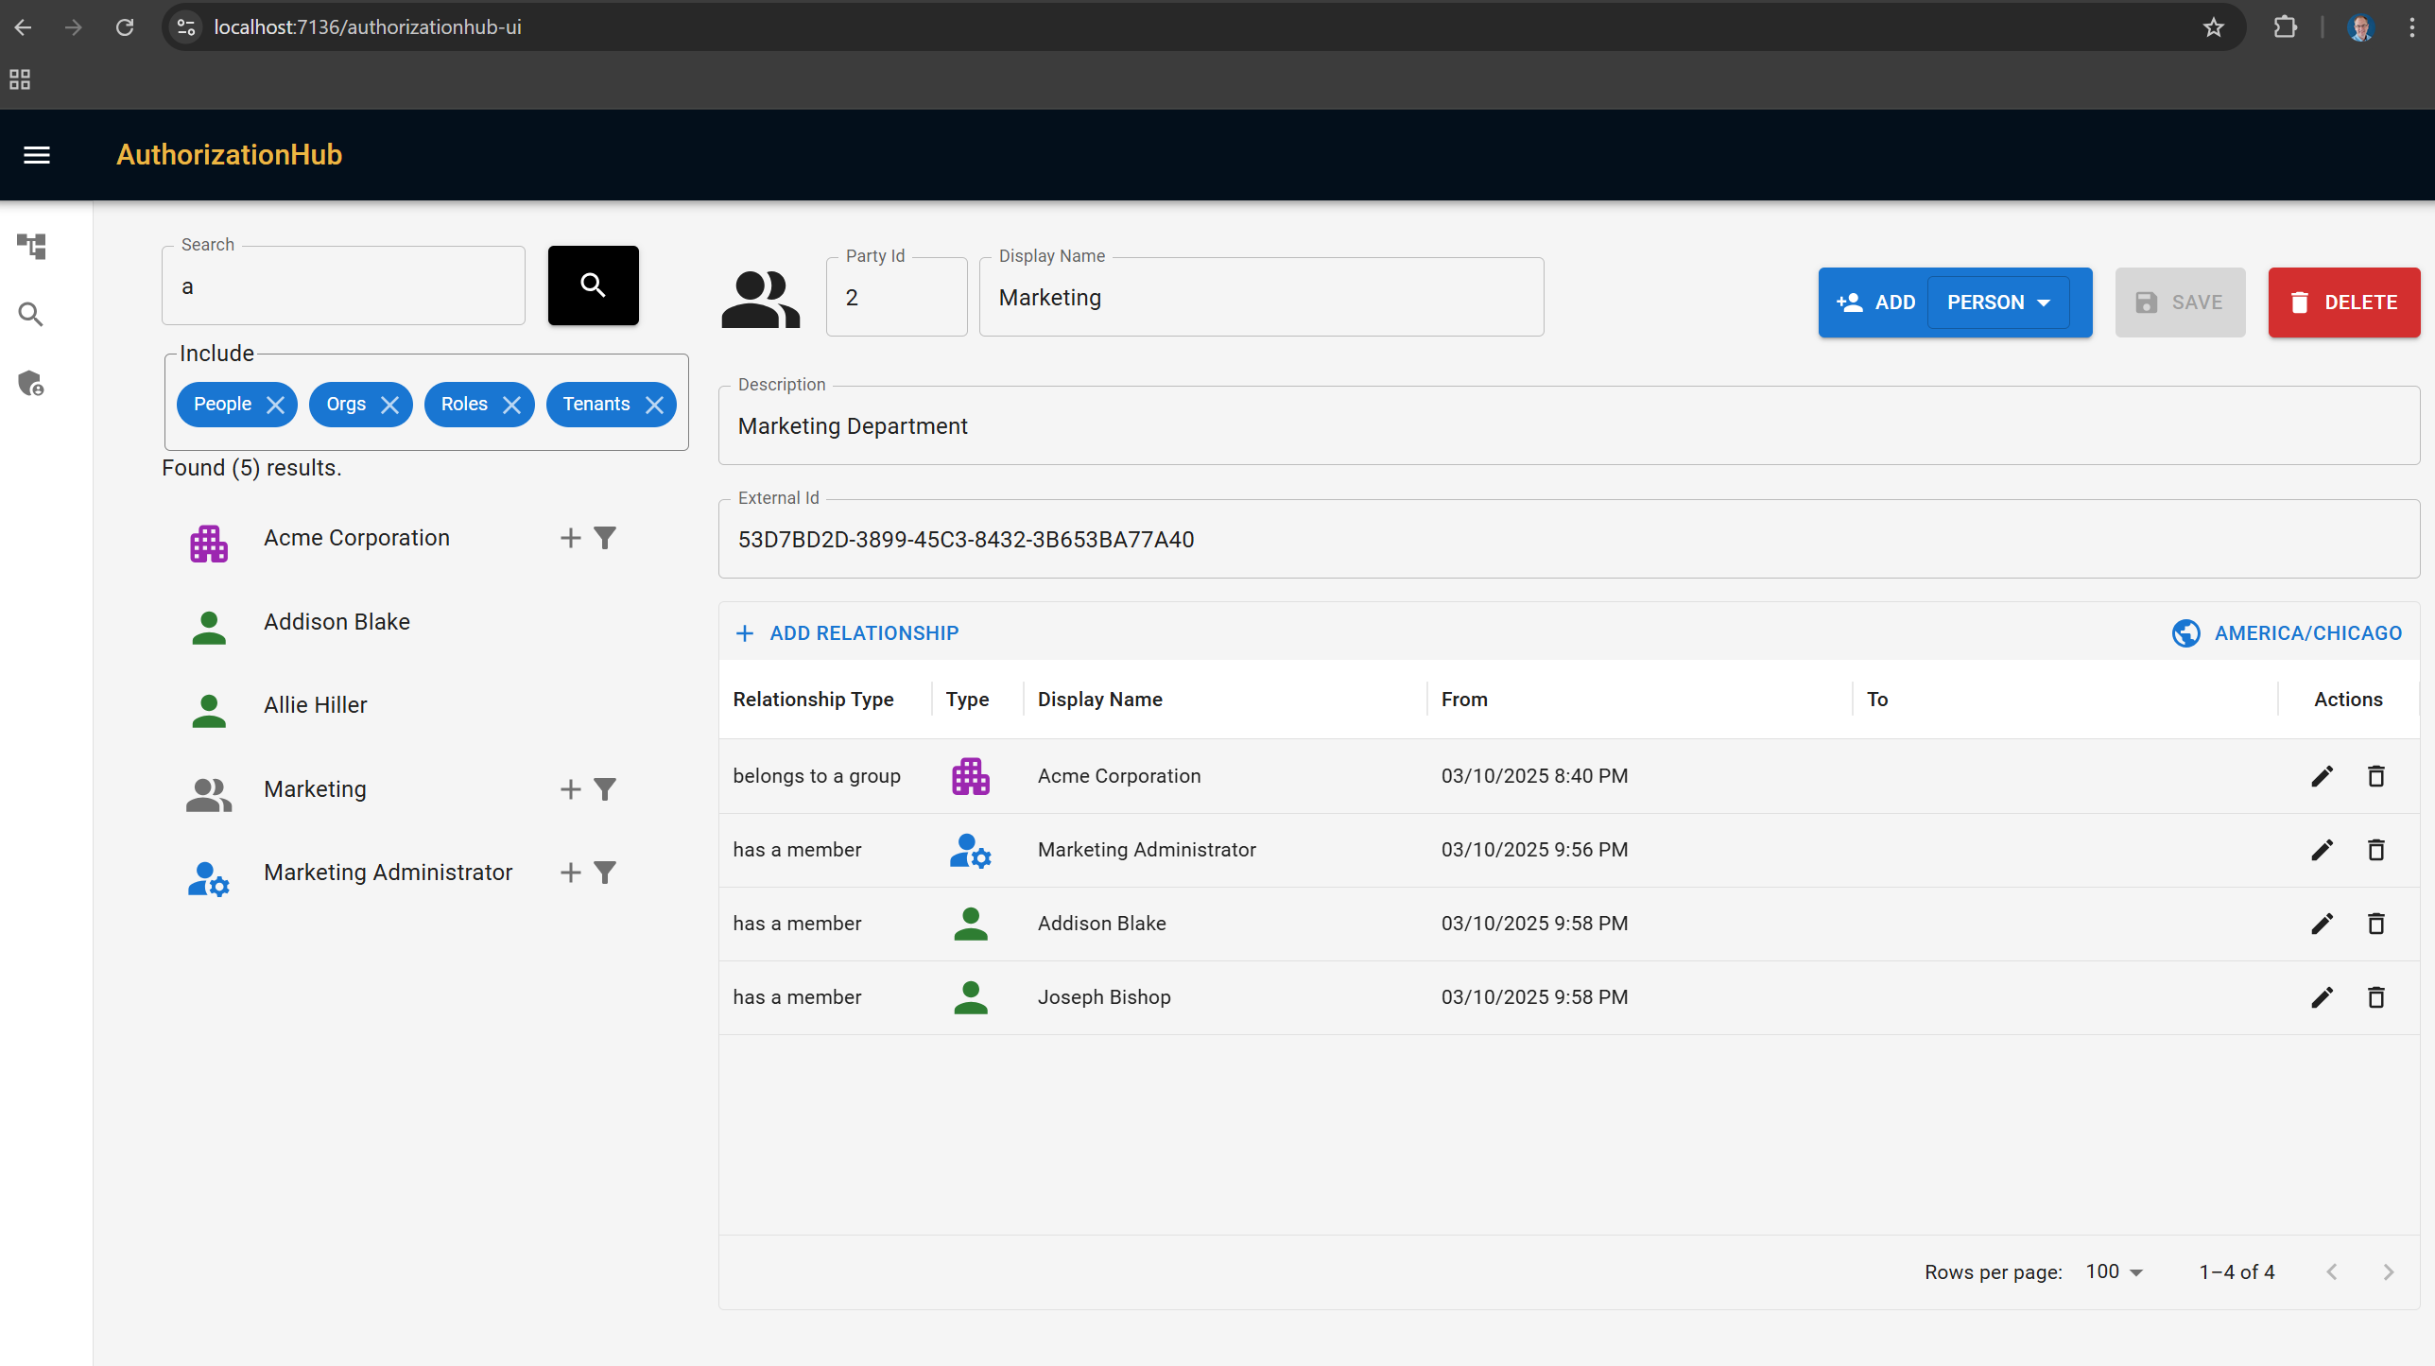Go to previous page of relationships
2435x1366 pixels.
click(x=2332, y=1272)
